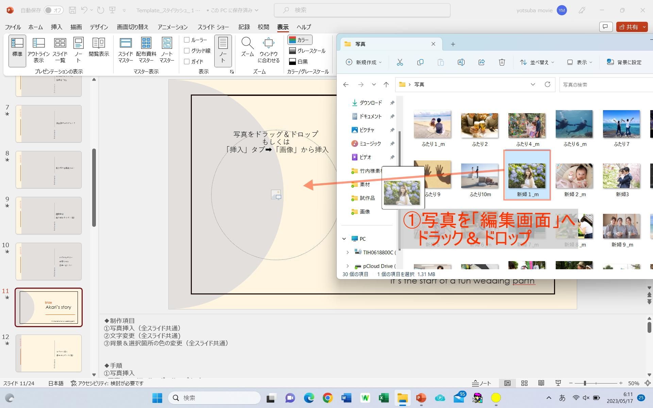Open Google Chrome from the taskbar
The width and height of the screenshot is (653, 408).
pyautogui.click(x=328, y=398)
